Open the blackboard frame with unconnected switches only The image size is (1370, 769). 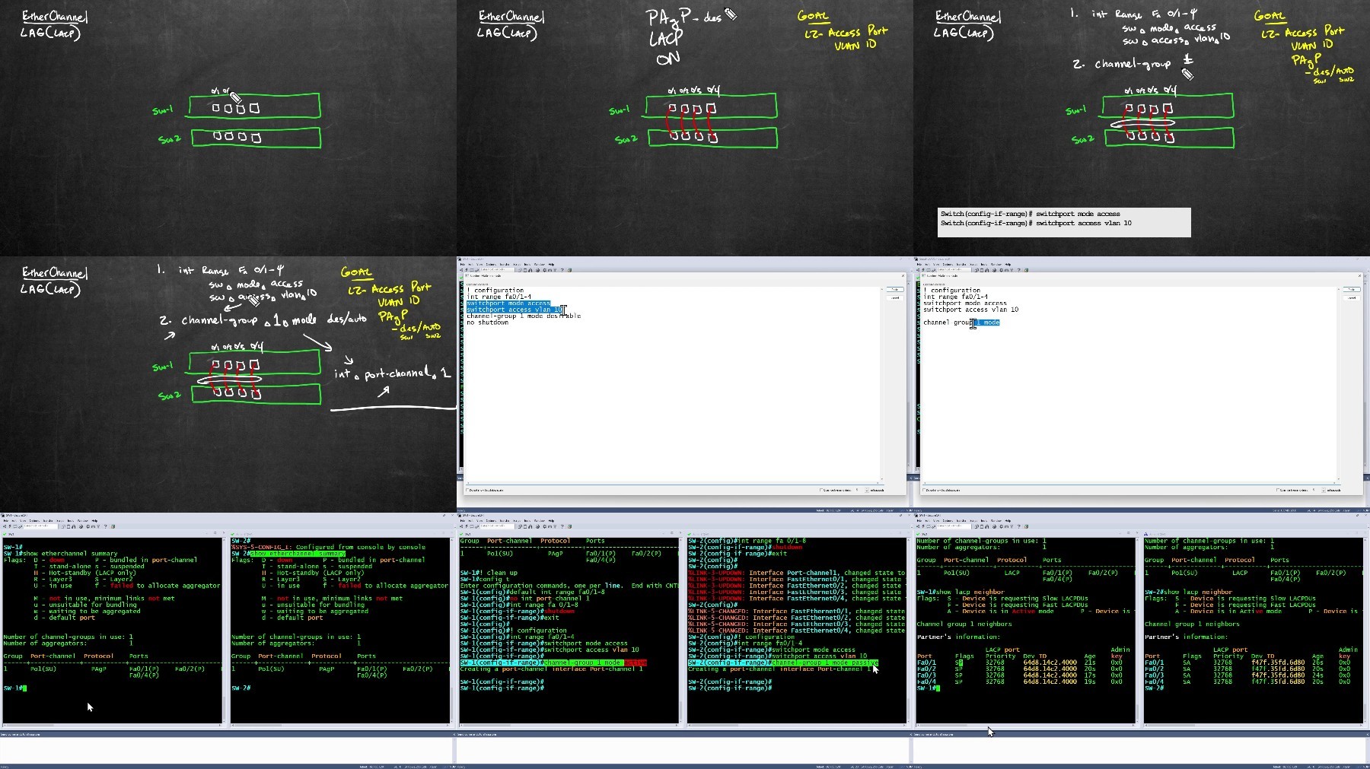click(x=228, y=128)
